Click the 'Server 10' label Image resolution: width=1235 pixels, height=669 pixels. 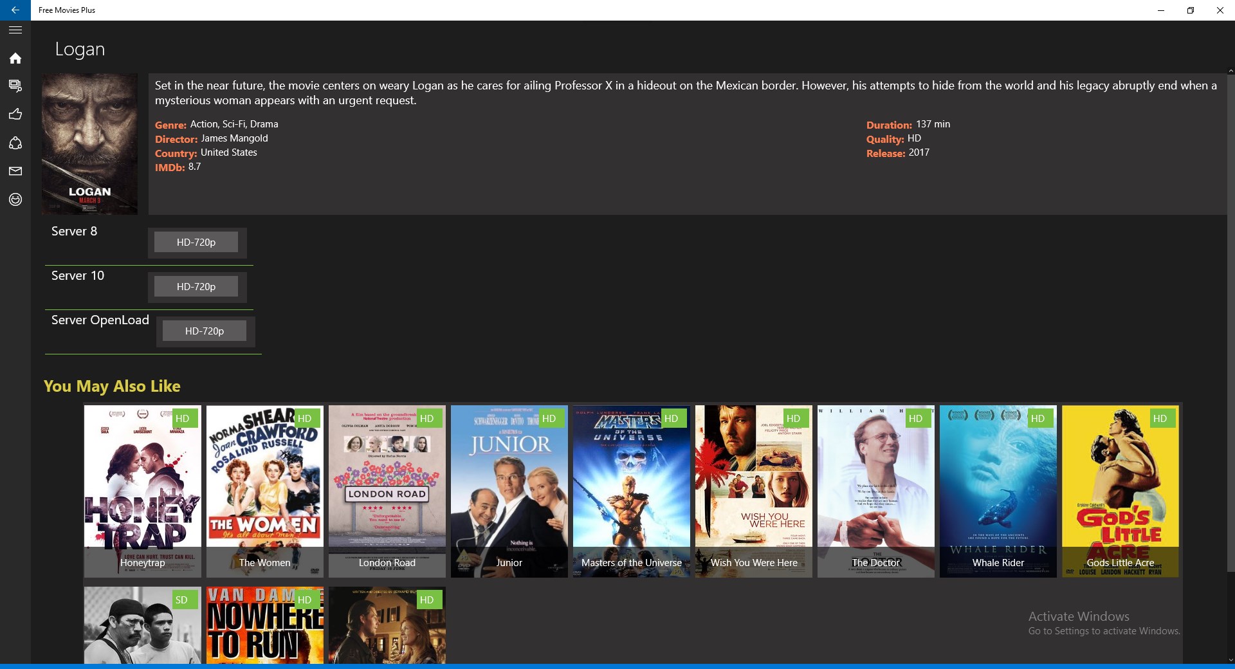tap(78, 276)
